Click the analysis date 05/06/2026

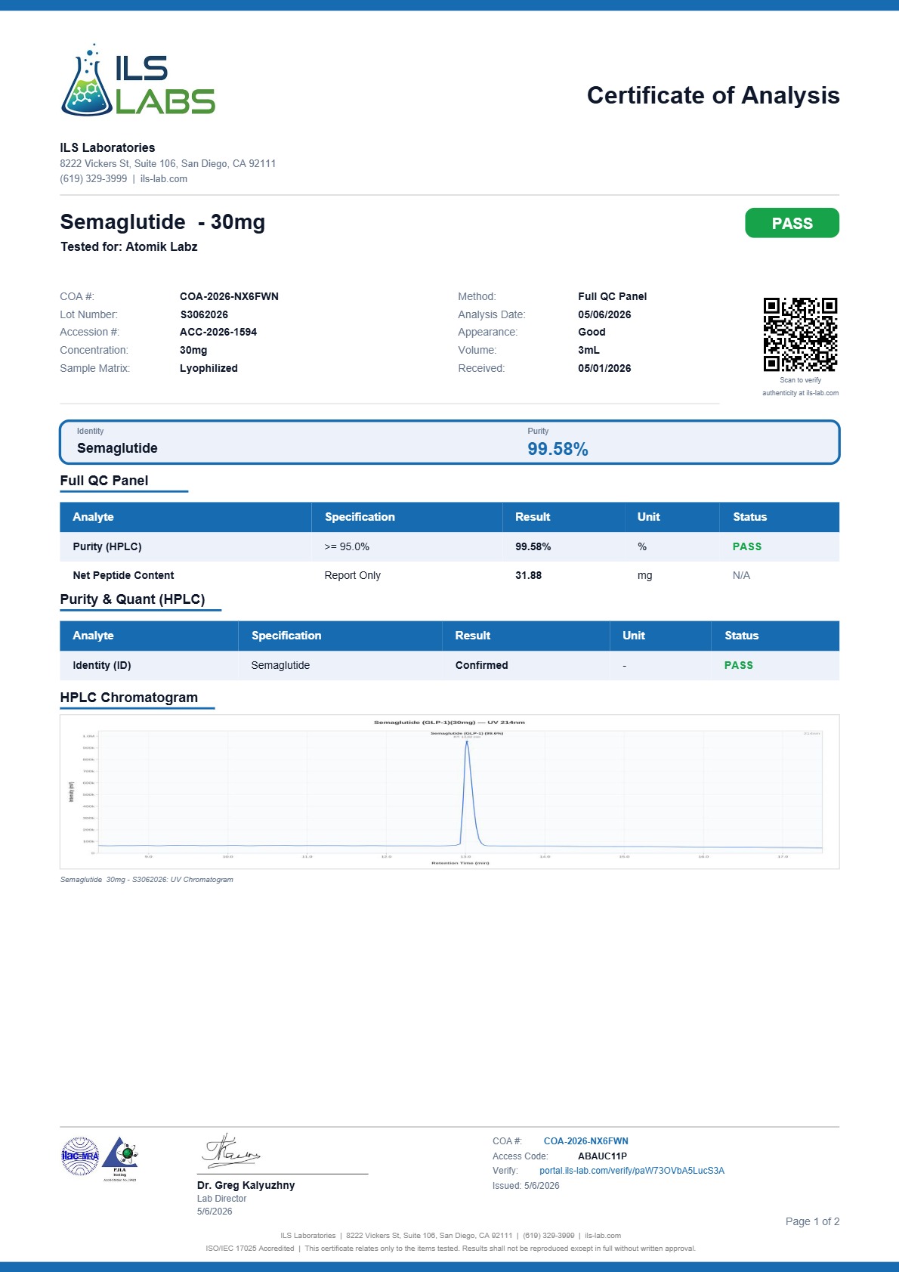tap(604, 314)
